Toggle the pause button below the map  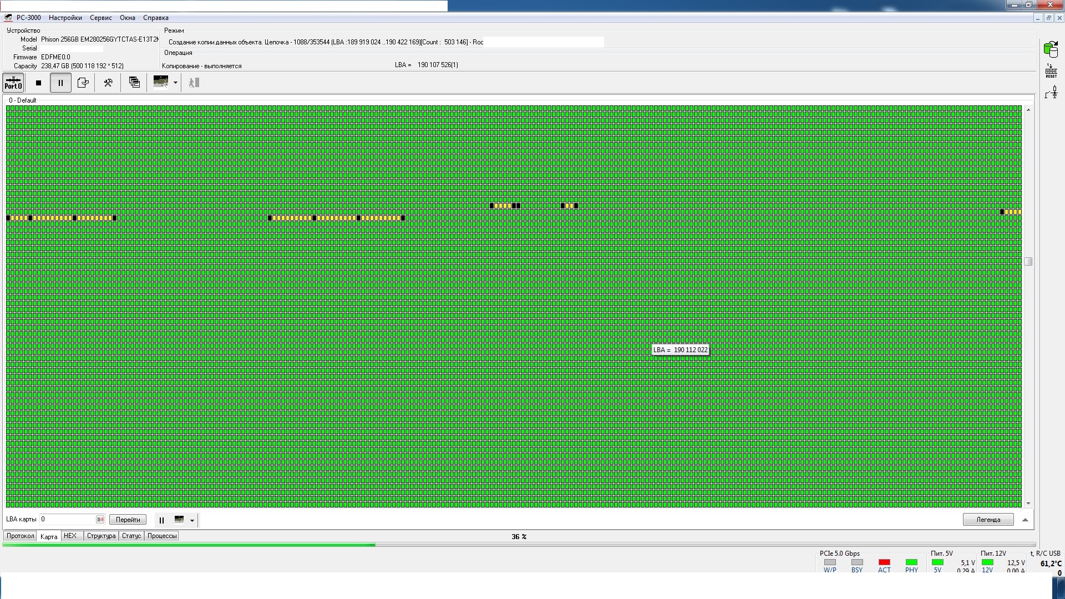(161, 520)
